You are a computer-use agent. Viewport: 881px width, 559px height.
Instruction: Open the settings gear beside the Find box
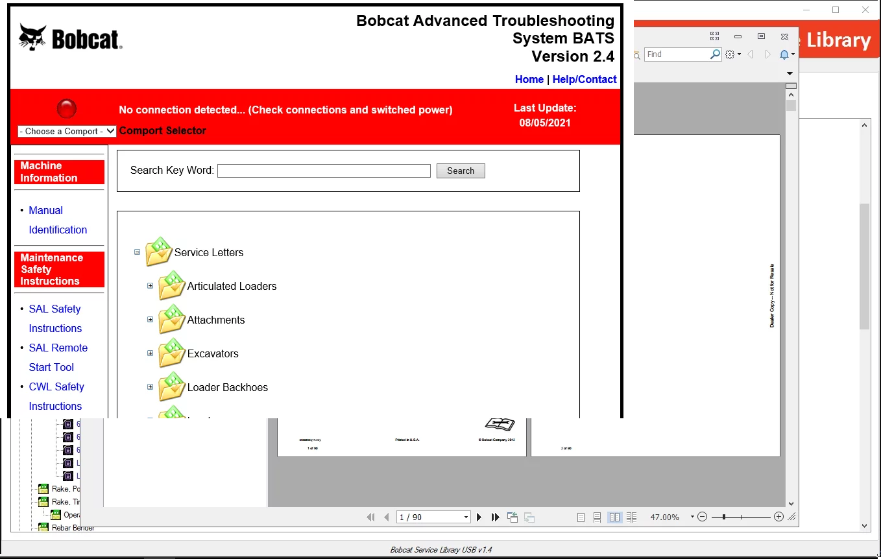click(730, 54)
